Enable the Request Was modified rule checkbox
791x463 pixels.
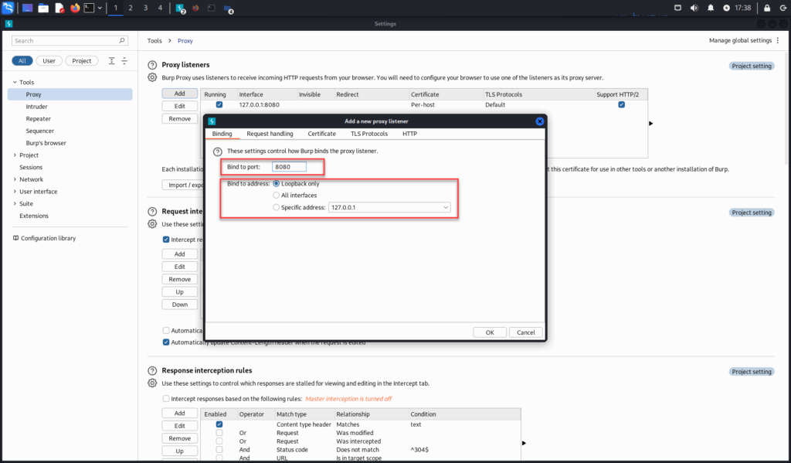(219, 433)
